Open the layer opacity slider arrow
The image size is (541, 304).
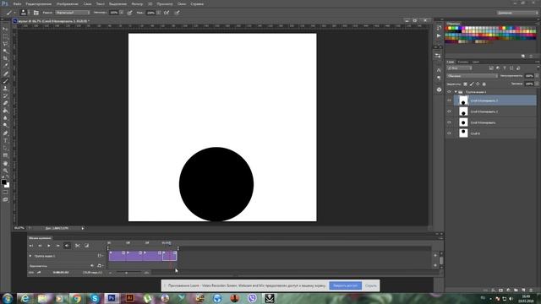click(x=537, y=76)
